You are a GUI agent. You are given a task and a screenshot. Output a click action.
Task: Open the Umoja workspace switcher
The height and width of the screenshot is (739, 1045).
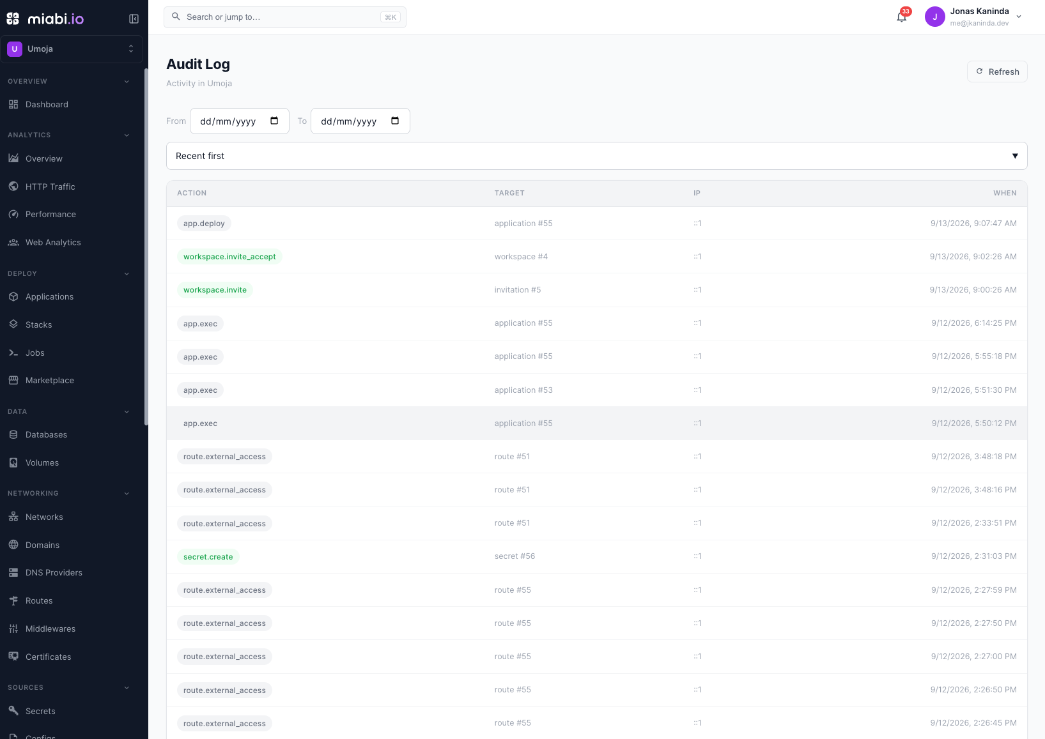[x=72, y=49]
